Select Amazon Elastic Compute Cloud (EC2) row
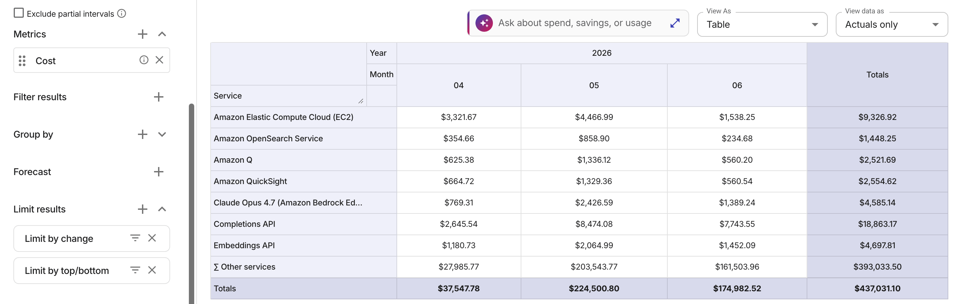The width and height of the screenshot is (957, 304). 303,117
